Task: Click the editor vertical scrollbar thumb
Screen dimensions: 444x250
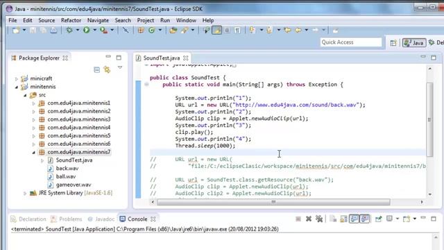Action: click(x=429, y=119)
